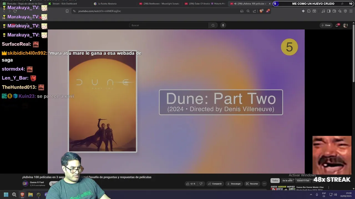Open options menu for Guess the Horror Movie video

(x=329, y=187)
